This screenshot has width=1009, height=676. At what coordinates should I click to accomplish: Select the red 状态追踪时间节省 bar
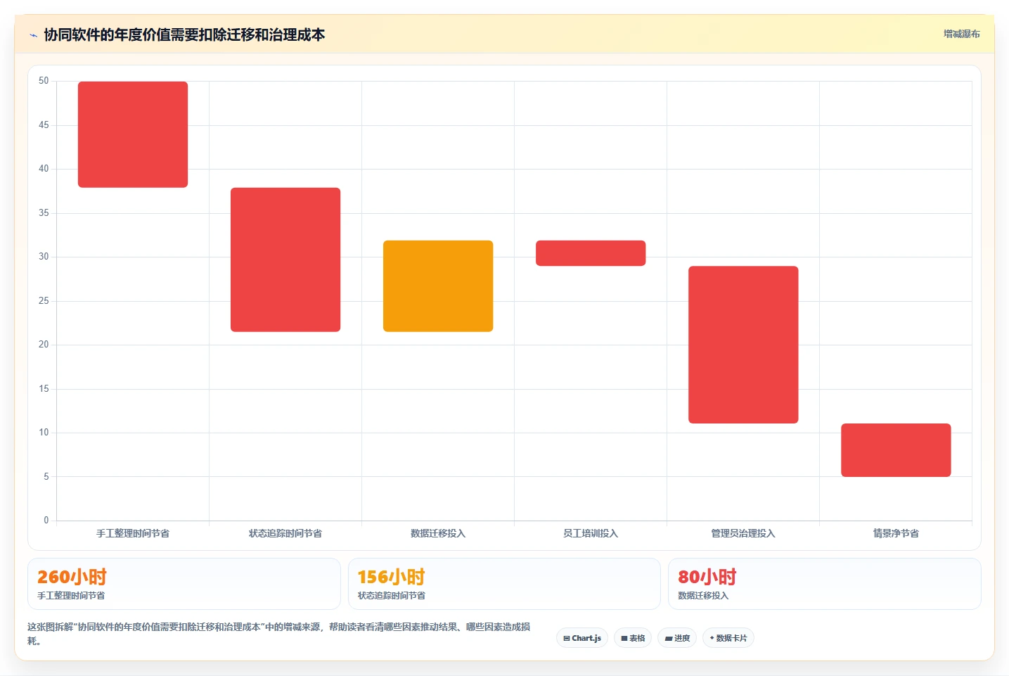(x=285, y=260)
